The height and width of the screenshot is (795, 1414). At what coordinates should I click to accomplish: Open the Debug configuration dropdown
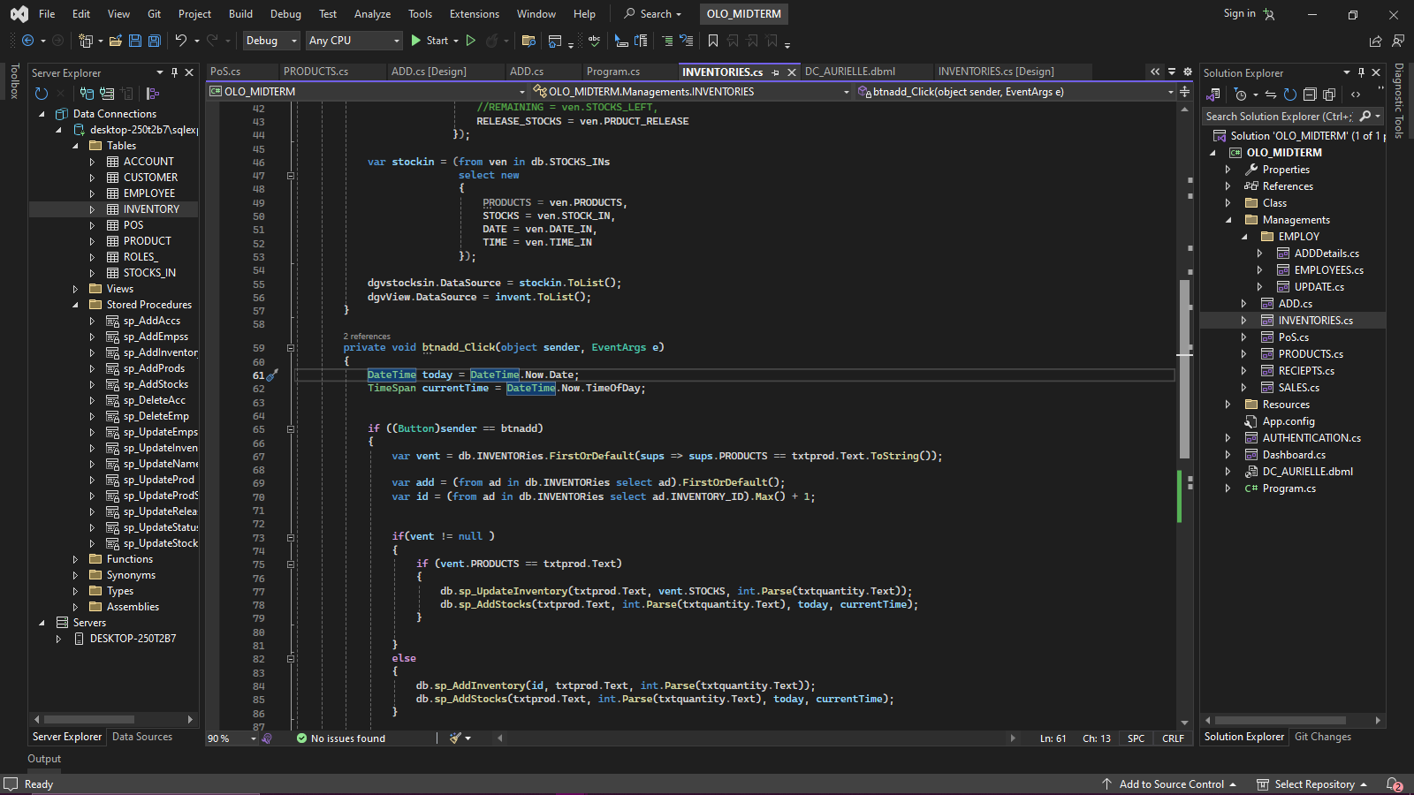pos(271,41)
